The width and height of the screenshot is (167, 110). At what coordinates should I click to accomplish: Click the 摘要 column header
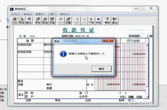pyautogui.click(x=30, y=41)
